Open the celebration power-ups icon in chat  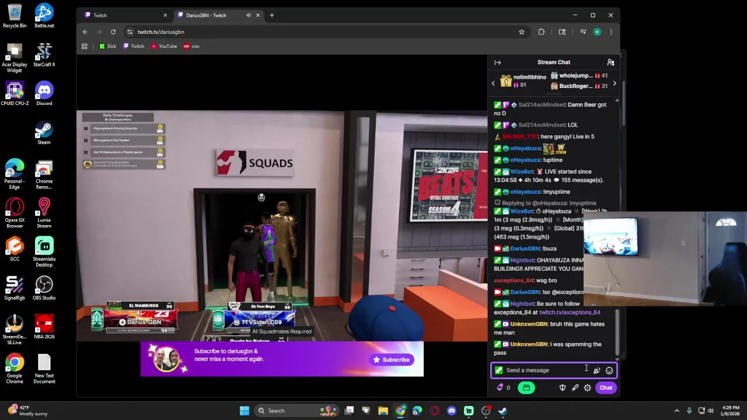[596, 370]
